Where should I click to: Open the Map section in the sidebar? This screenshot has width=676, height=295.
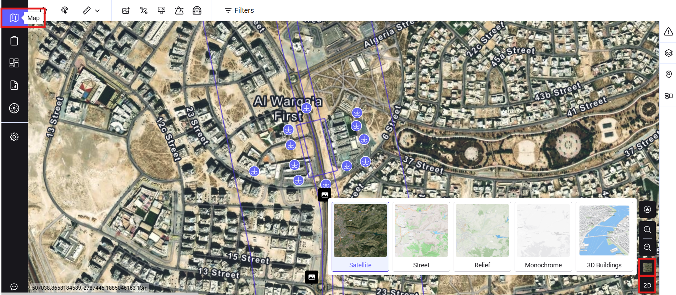coord(14,18)
